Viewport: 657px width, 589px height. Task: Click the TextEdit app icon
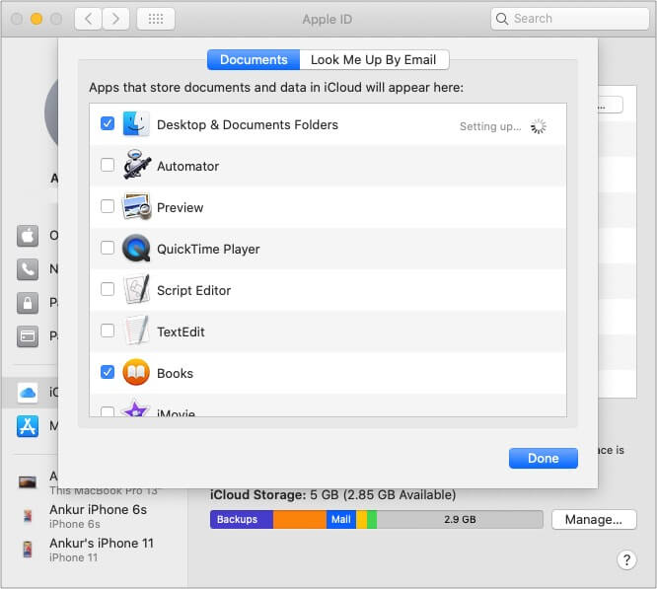click(x=136, y=331)
